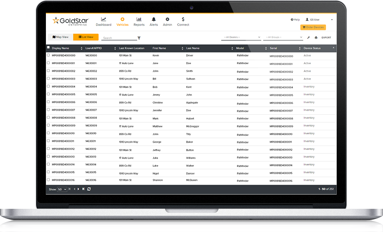
Task: Click the 1910 Lincoln Way cell in Sullivan row
Action: 128,79
